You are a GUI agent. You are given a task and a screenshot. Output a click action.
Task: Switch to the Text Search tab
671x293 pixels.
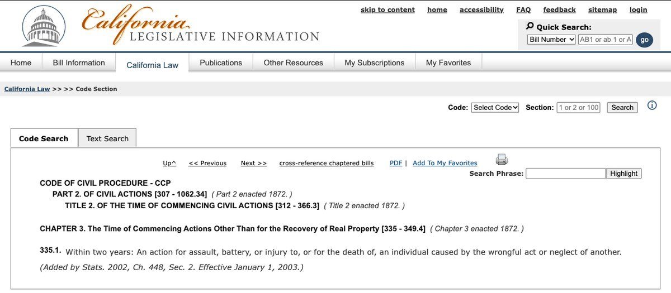tap(107, 138)
